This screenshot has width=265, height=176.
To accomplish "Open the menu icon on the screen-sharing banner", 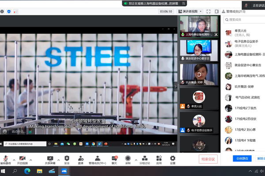I will pos(184,4).
